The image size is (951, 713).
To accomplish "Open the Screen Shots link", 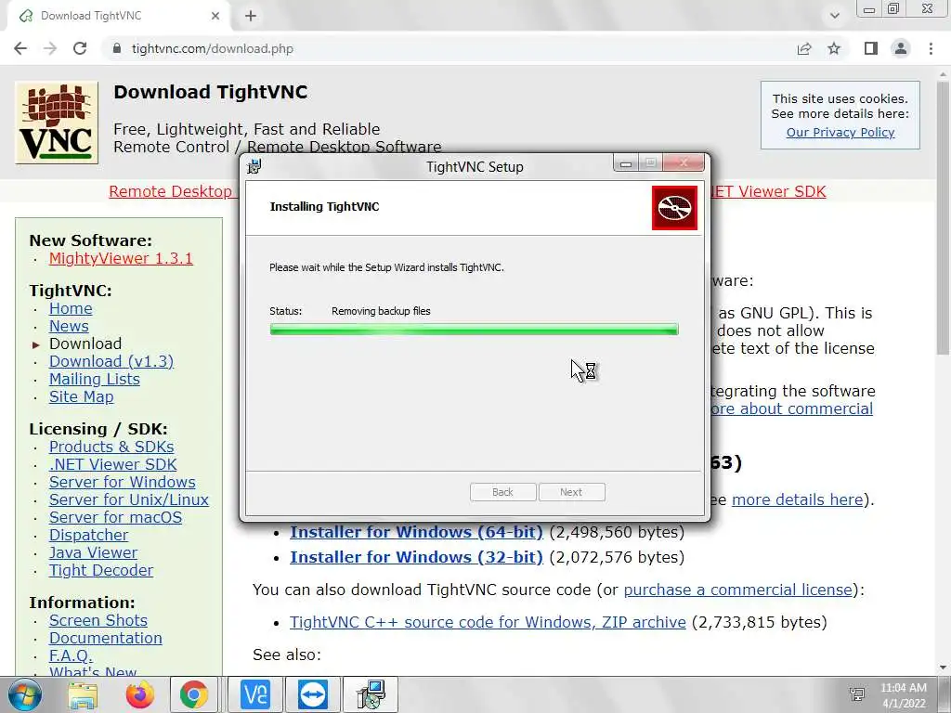I will tap(98, 620).
